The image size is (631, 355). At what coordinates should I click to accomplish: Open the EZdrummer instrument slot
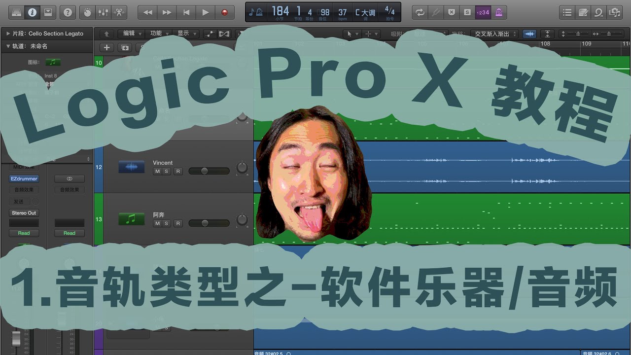click(24, 178)
